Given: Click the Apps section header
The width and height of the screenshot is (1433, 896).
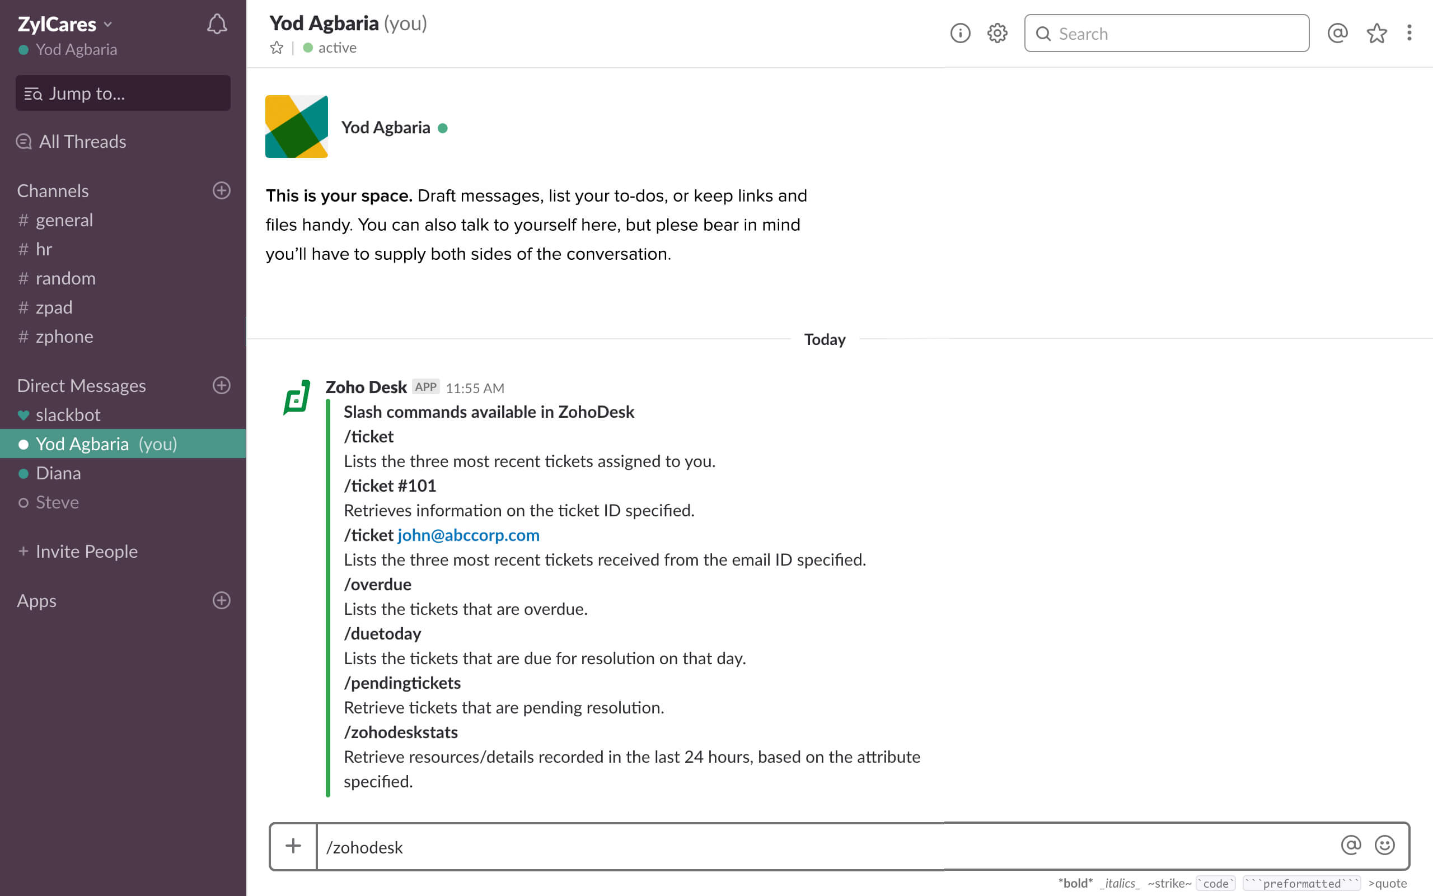Looking at the screenshot, I should click(x=37, y=600).
